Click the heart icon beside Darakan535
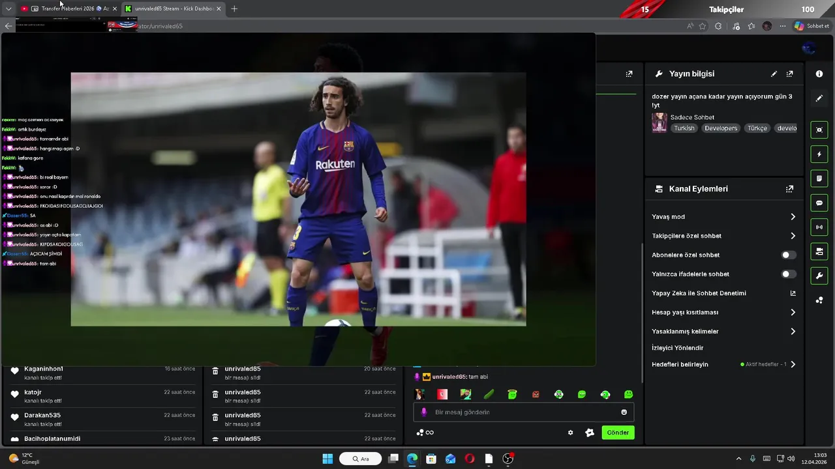Viewport: 835px width, 469px height. point(15,417)
